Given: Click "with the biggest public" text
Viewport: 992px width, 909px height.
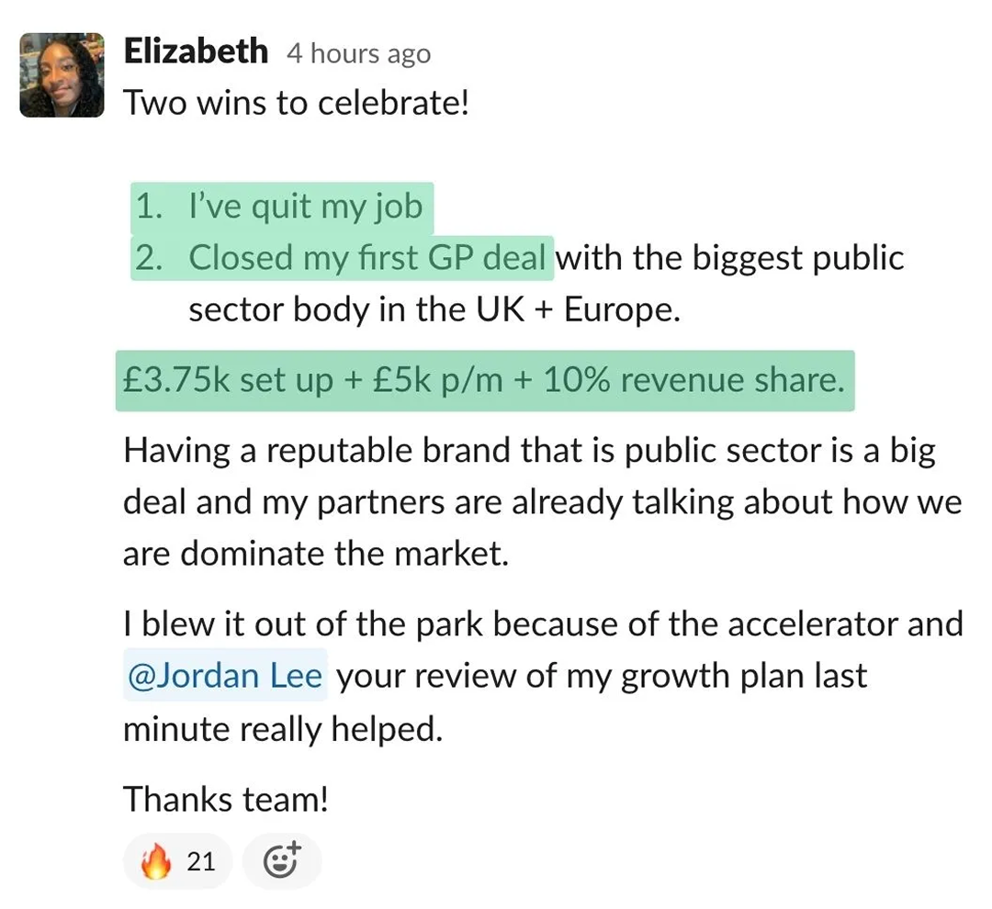Looking at the screenshot, I should pos(730,258).
